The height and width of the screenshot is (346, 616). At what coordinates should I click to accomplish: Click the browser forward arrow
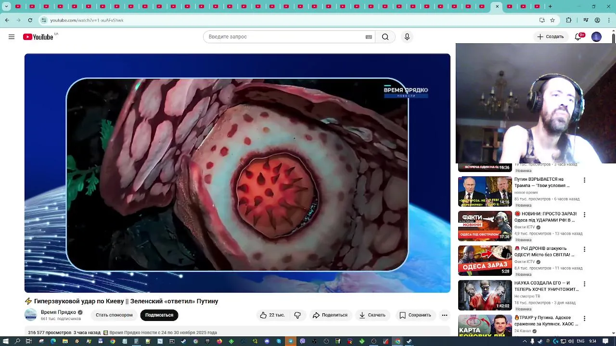(x=18, y=20)
